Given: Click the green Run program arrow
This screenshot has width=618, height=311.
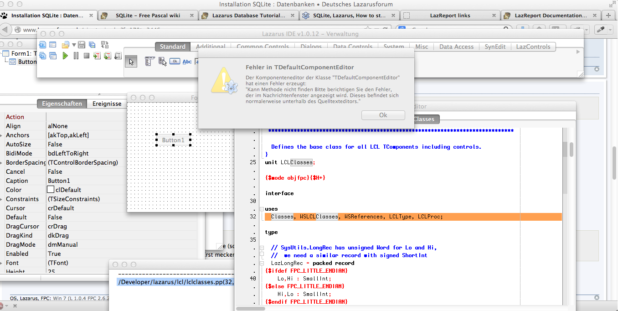Looking at the screenshot, I should click(x=65, y=56).
